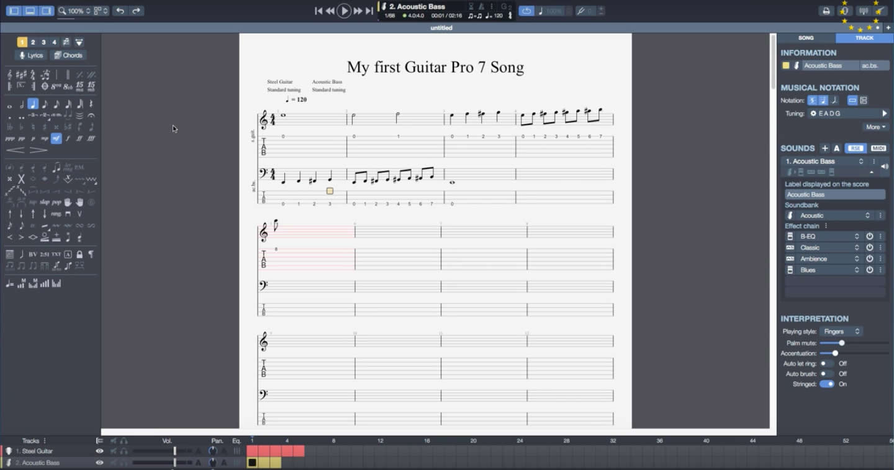Click the tempo automation icon

pos(9,284)
